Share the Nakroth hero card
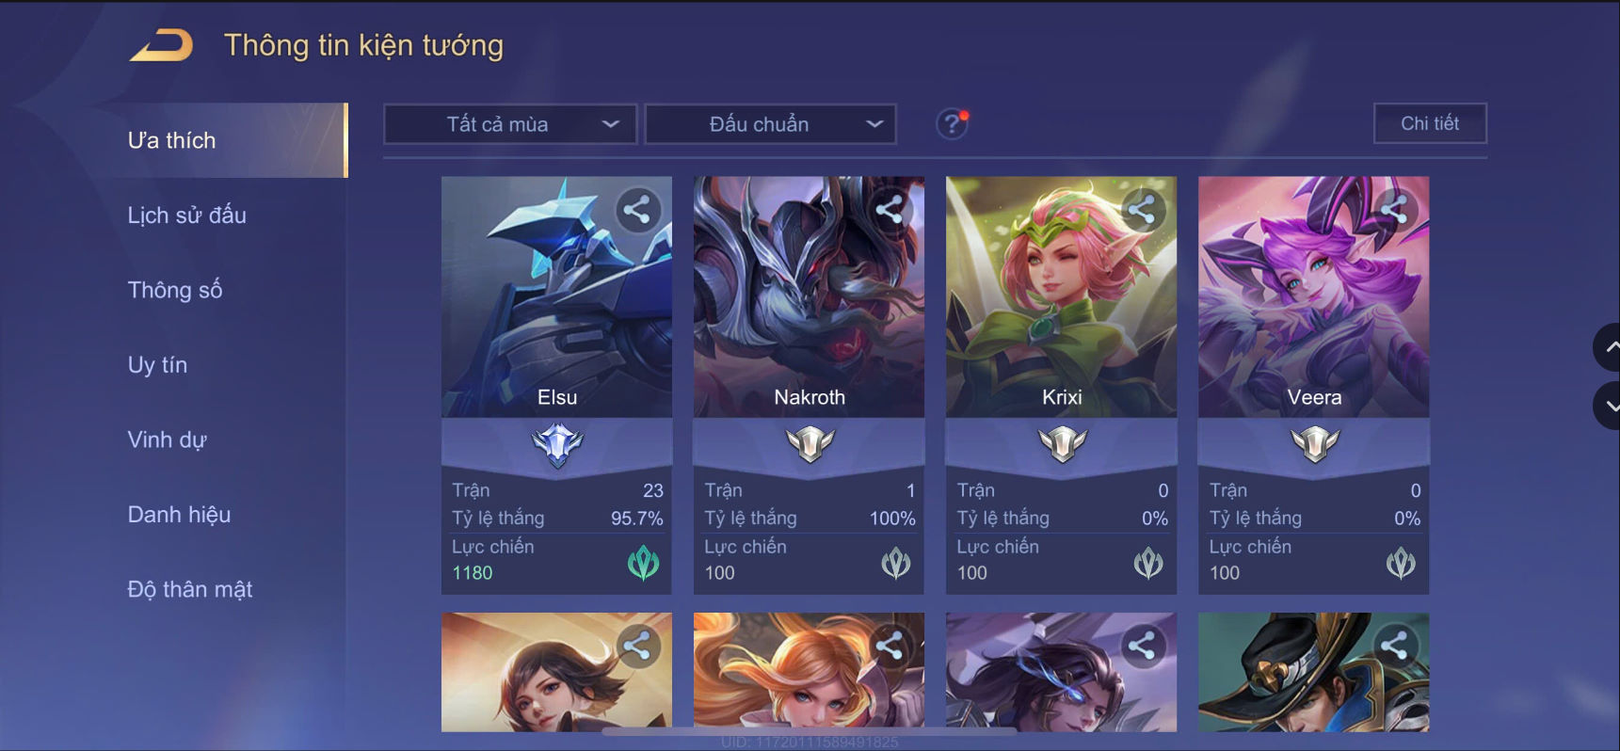 [890, 209]
